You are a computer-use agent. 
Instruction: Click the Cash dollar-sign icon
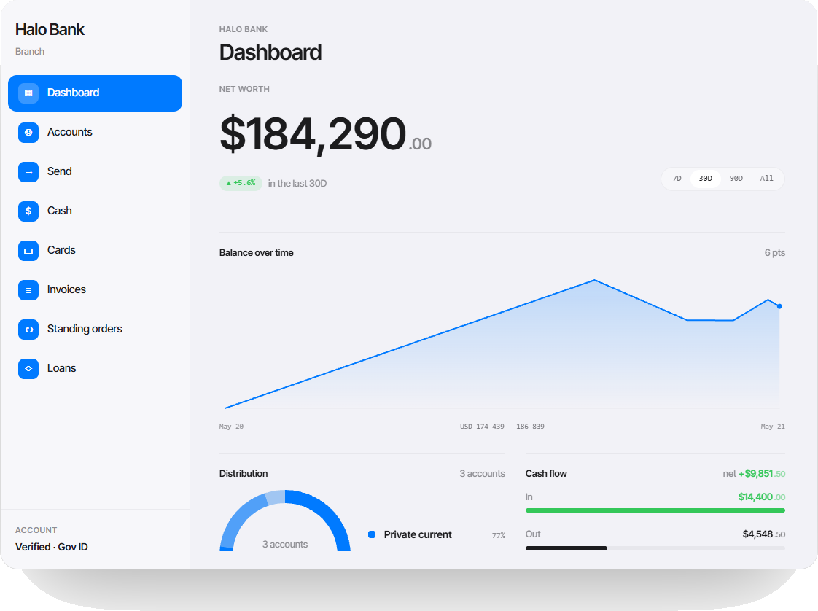tap(28, 211)
